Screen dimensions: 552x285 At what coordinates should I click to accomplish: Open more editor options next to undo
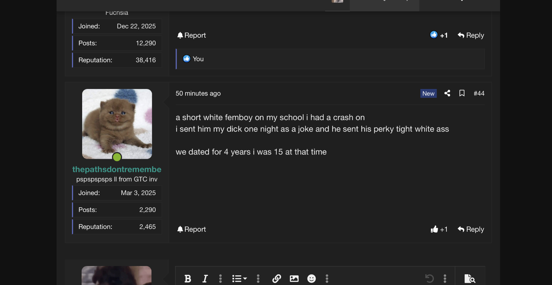445,279
